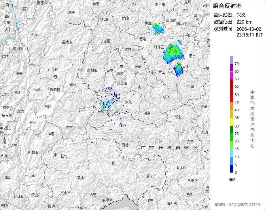Click the 宣威市 map label
Viewport: 265px width, 210px height.
67,42
